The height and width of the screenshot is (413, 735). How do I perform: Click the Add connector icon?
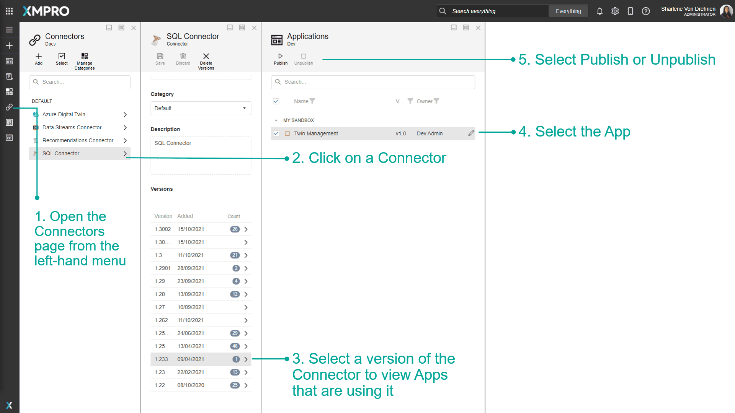click(39, 57)
